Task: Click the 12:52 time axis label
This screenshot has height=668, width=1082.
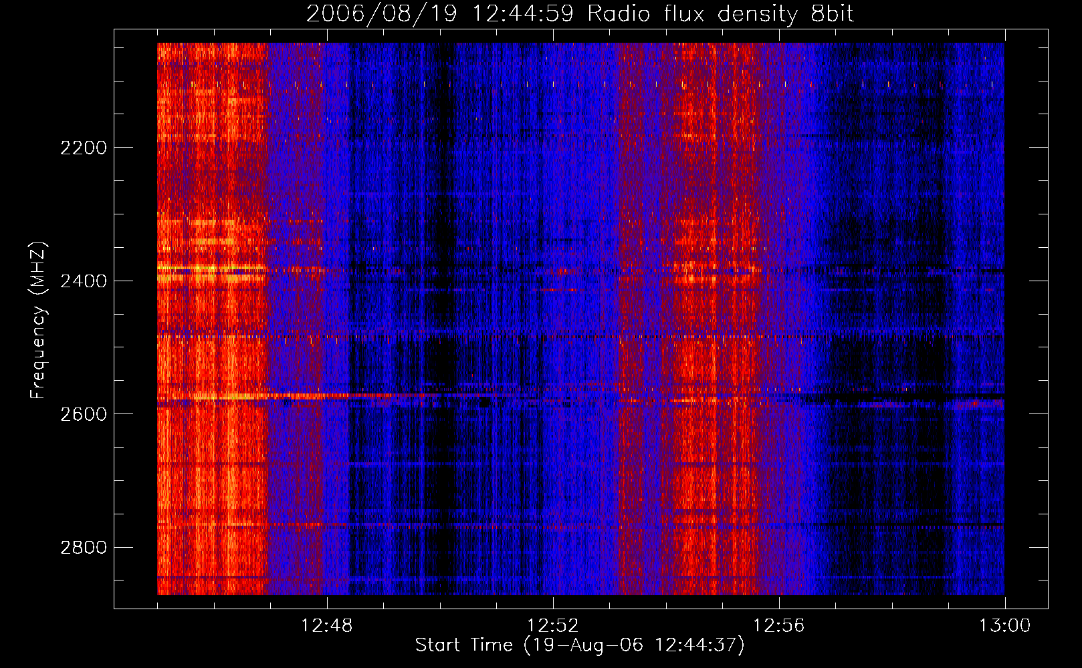Action: pos(552,626)
